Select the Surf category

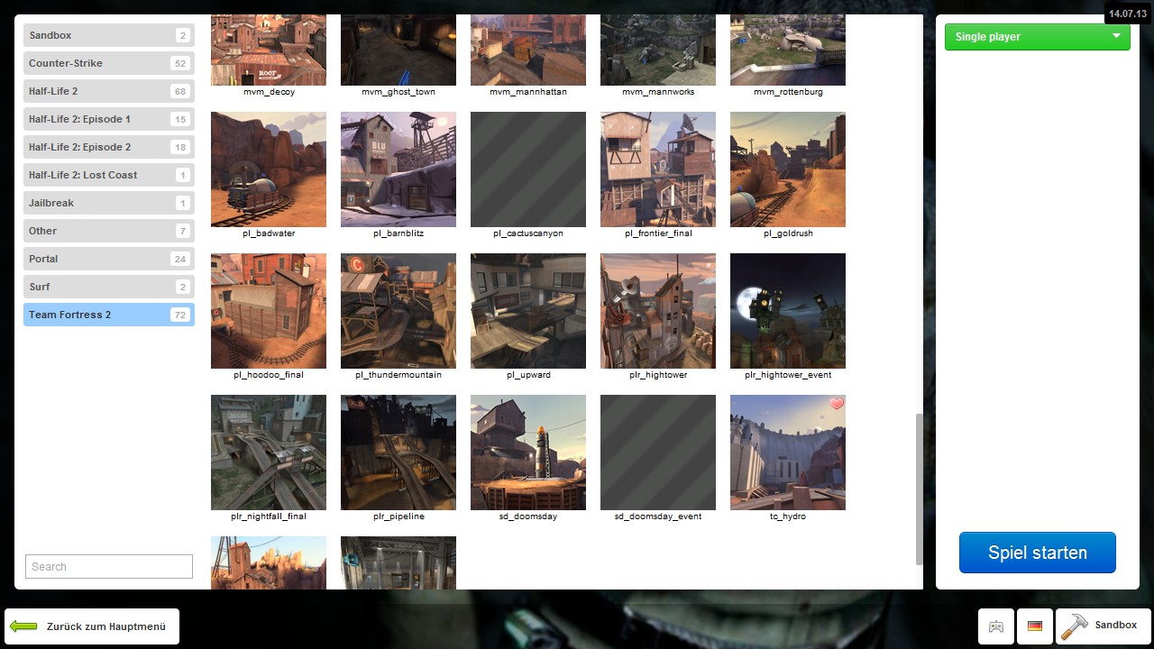[x=109, y=287]
